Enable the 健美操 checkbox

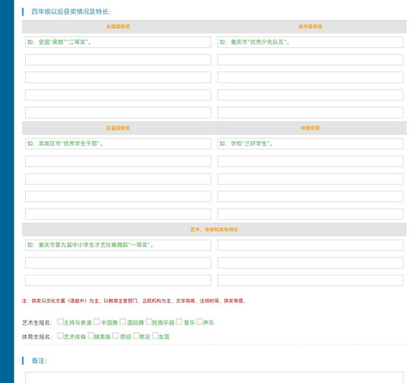pyautogui.click(x=91, y=336)
